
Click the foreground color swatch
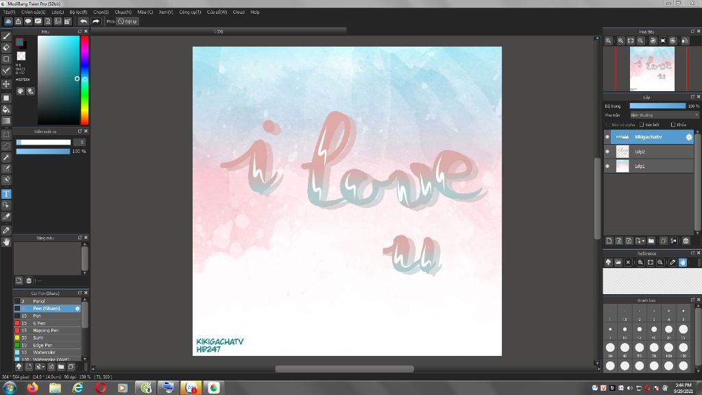19,42
